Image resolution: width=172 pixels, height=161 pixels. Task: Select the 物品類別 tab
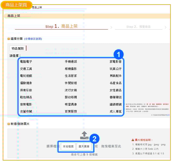click(x=18, y=48)
